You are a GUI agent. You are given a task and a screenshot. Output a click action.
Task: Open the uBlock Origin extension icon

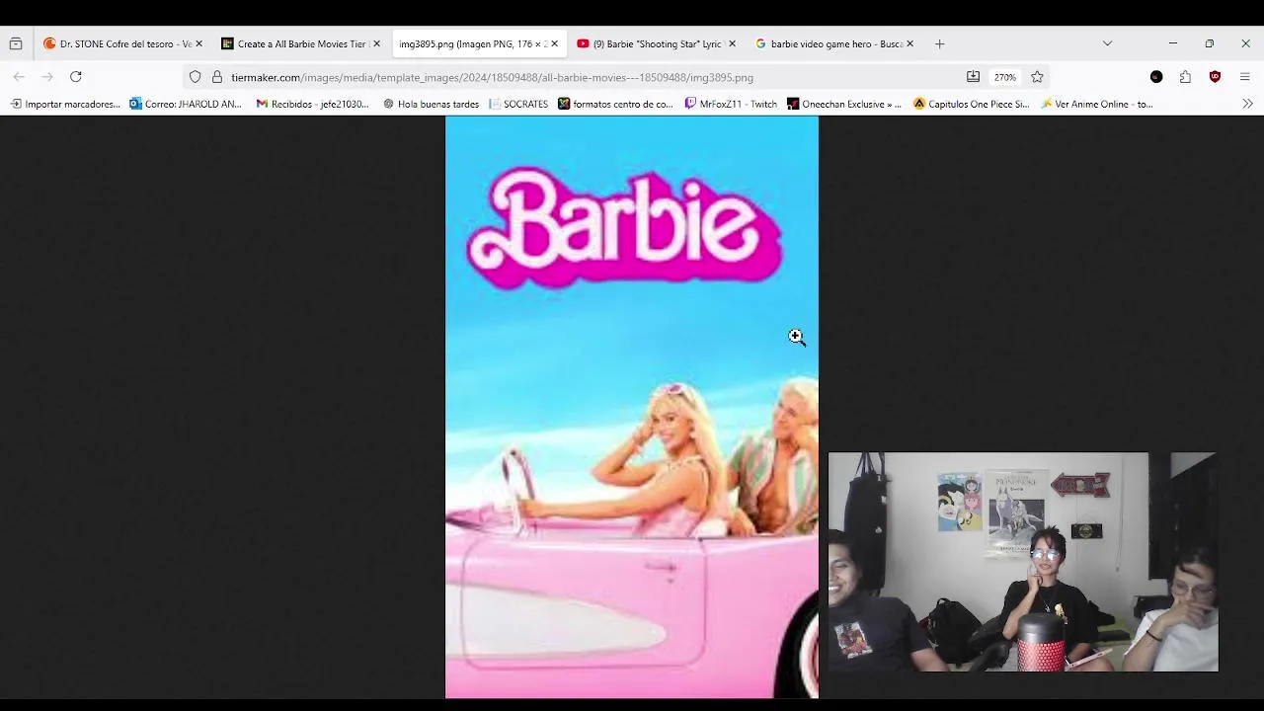pyautogui.click(x=1215, y=77)
